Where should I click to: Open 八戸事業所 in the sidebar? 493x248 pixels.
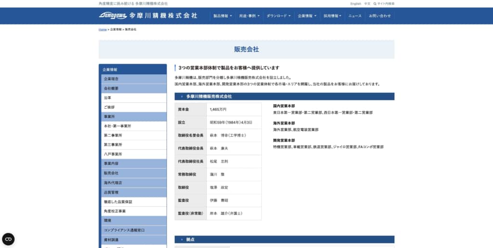(x=134, y=154)
